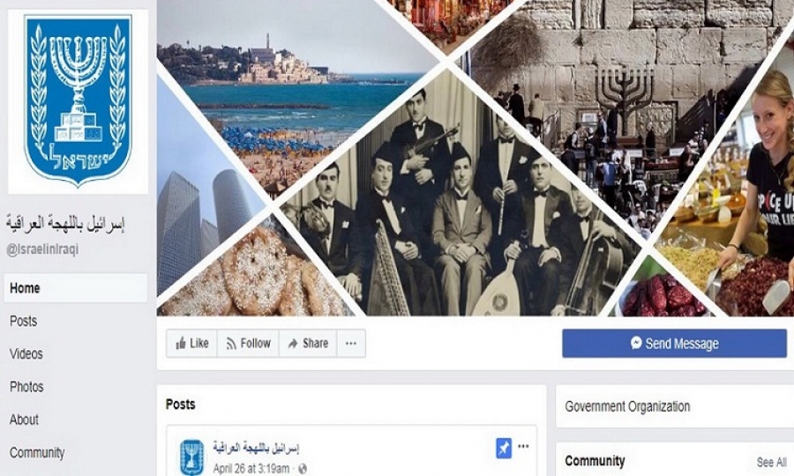This screenshot has width=794, height=476.
Task: Open the Photos section
Action: pyautogui.click(x=26, y=387)
